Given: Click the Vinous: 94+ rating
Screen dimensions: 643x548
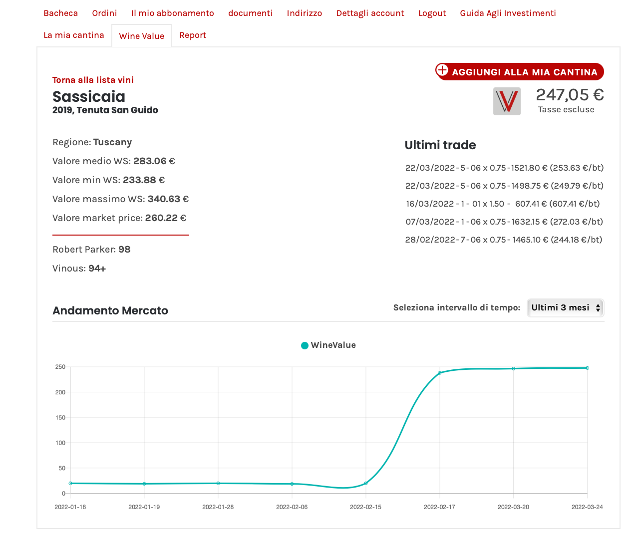Looking at the screenshot, I should tap(79, 269).
